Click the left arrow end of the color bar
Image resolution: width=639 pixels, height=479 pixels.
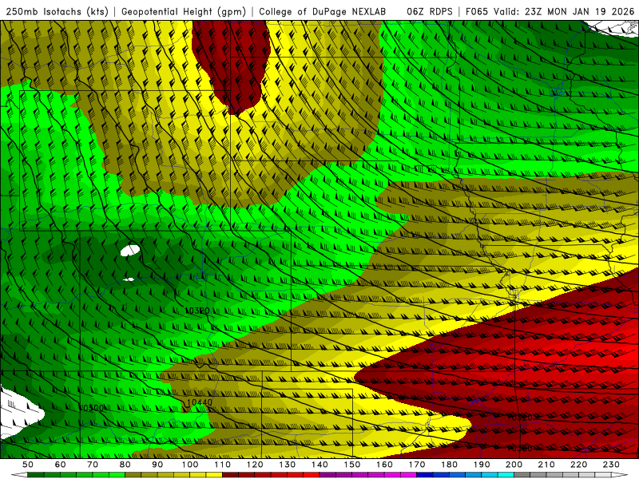pyautogui.click(x=19, y=474)
